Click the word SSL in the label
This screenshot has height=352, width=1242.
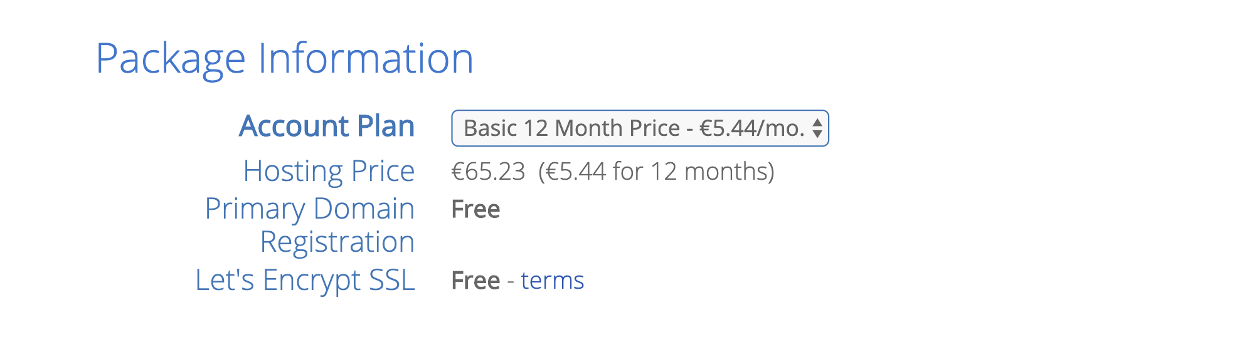pos(391,280)
